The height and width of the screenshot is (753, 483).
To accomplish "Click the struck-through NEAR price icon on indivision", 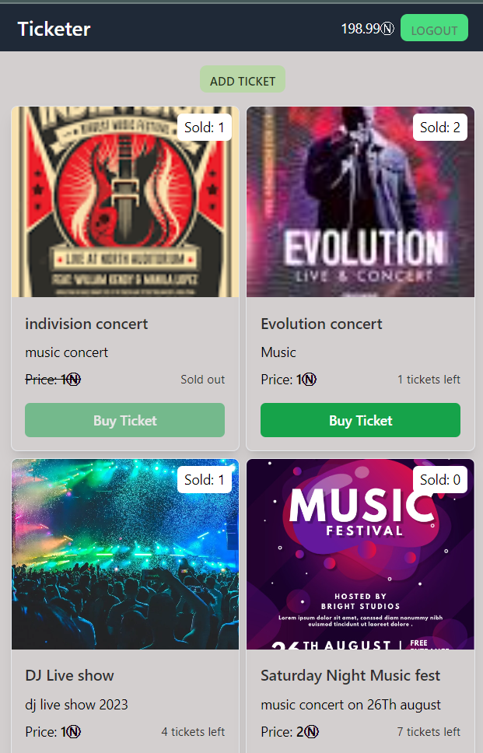I will (73, 380).
